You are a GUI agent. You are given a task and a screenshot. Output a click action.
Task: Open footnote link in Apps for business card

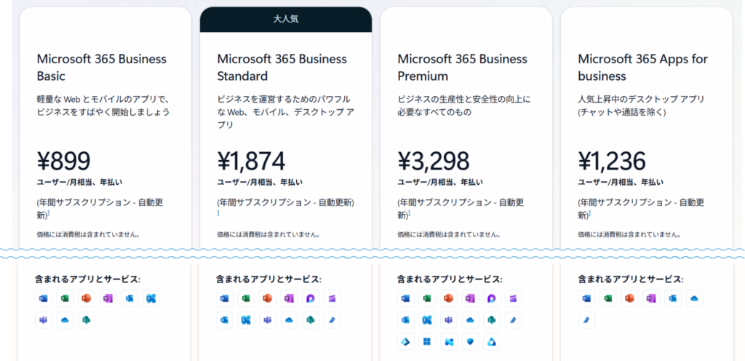[589, 215]
